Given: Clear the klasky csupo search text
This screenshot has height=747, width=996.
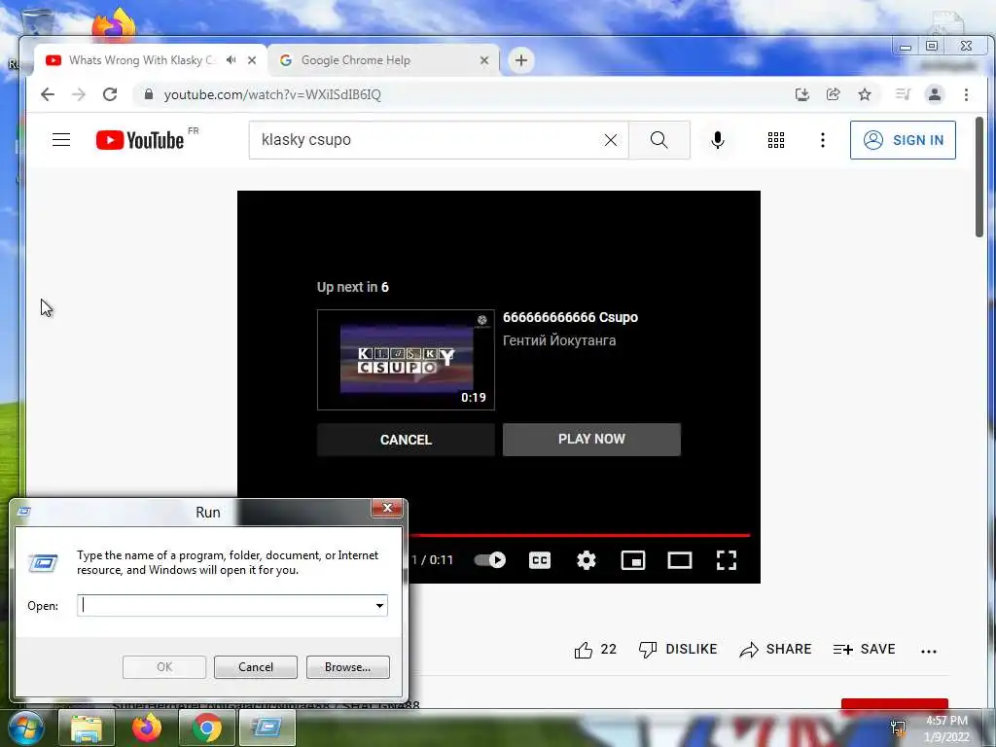Looking at the screenshot, I should point(611,140).
